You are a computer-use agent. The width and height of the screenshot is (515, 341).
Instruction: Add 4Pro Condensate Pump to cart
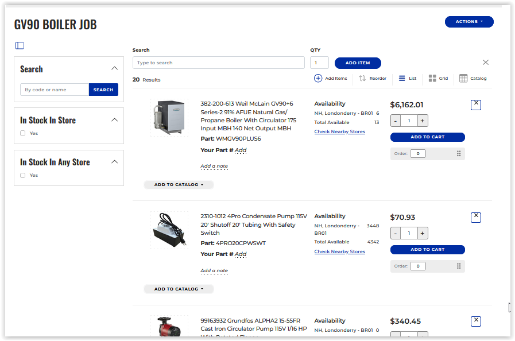tap(427, 250)
